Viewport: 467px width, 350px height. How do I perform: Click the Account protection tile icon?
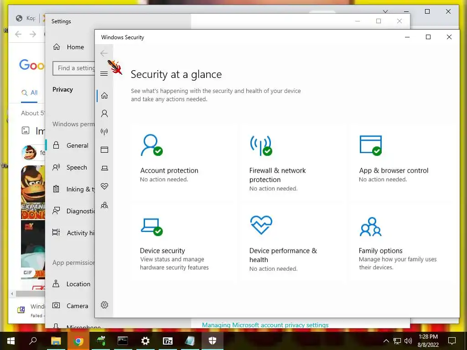click(151, 145)
